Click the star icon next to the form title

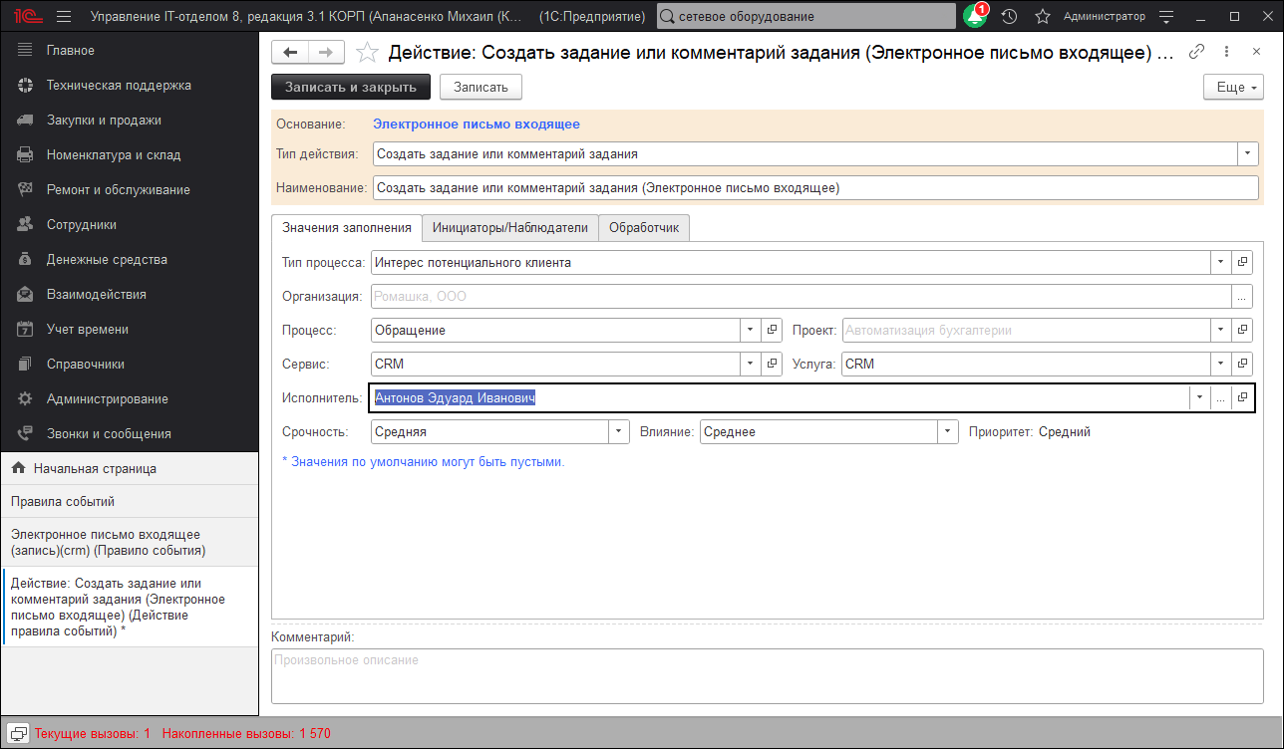[367, 53]
